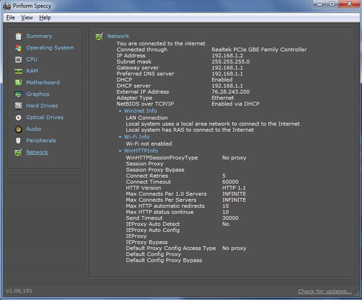Image resolution: width=362 pixels, height=300 pixels.
Task: Click Connect Timeout value 60000
Action: [x=230, y=182]
